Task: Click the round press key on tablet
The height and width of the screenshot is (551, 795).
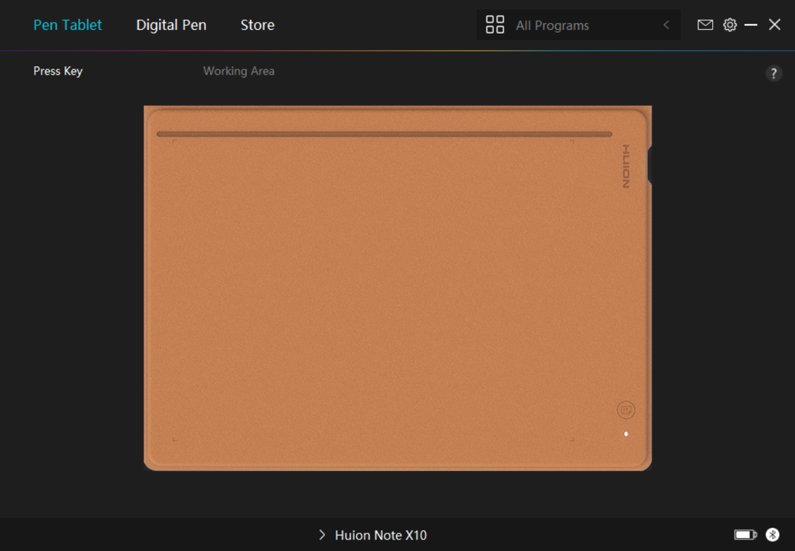Action: (x=626, y=410)
